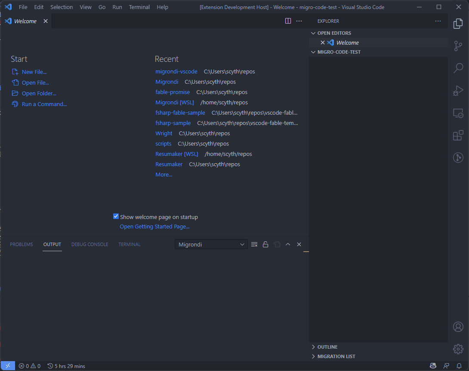469x371 pixels.
Task: Switch to the Debug Console tab
Action: [x=90, y=244]
